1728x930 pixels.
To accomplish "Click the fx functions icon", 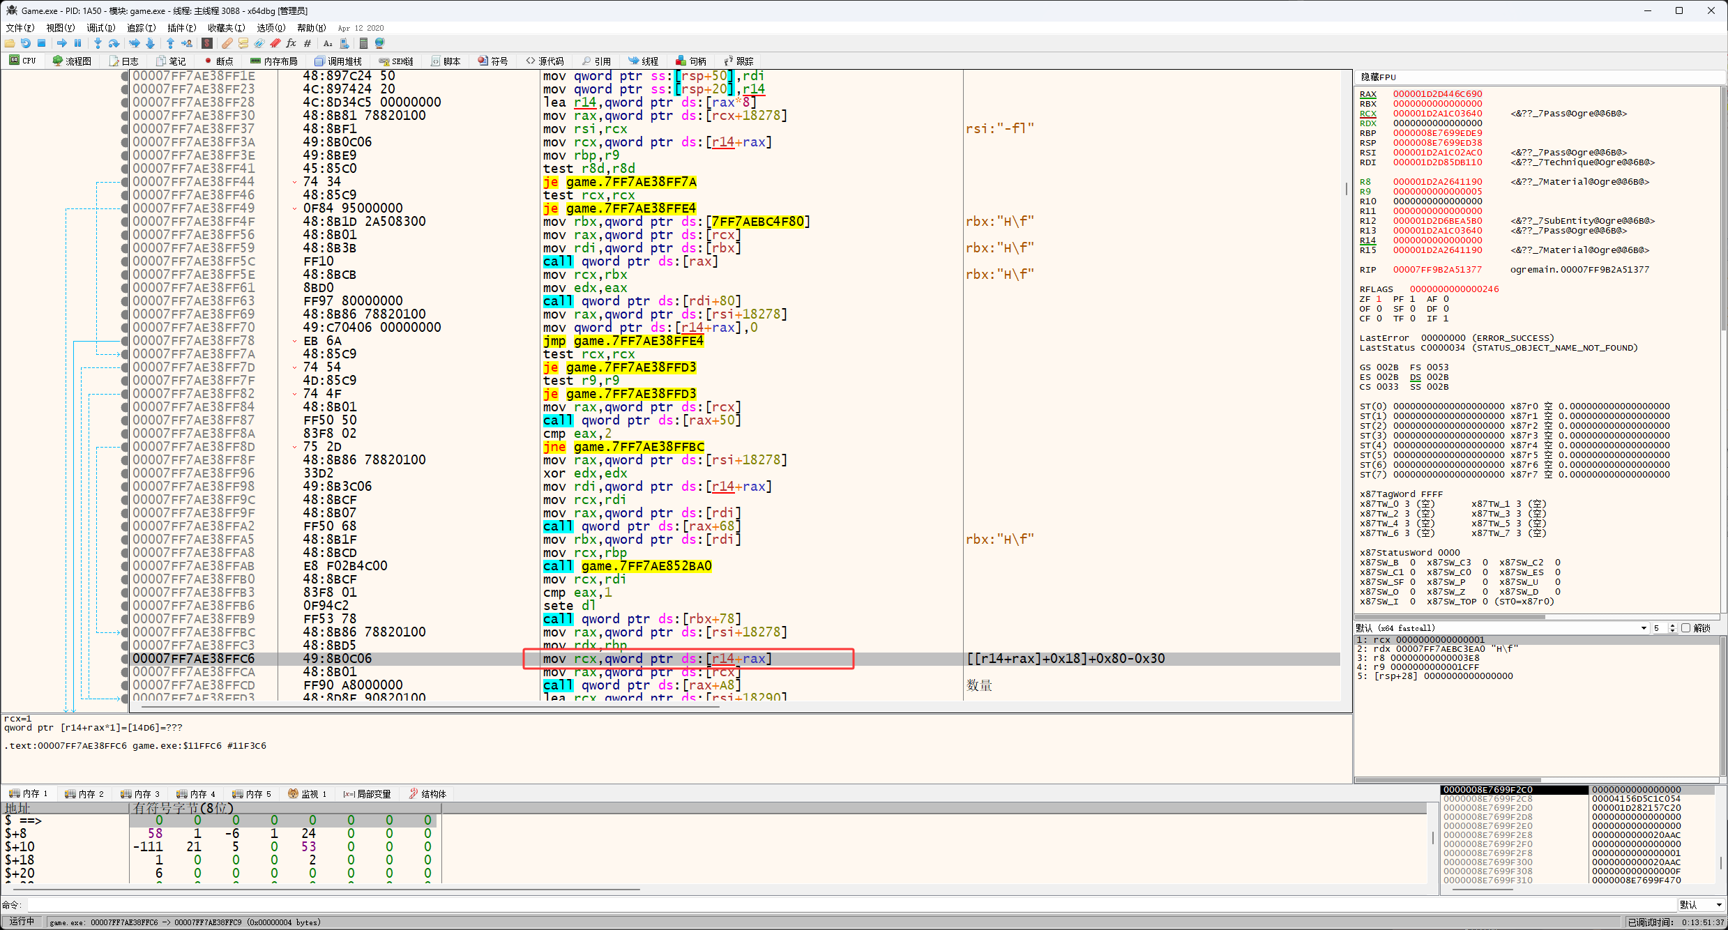I will coord(291,43).
